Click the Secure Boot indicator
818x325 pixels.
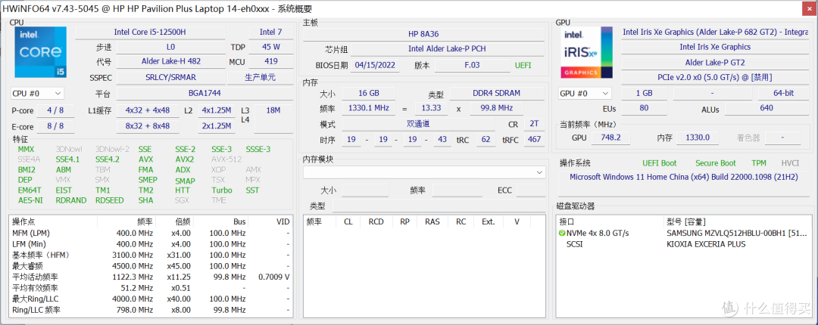tap(716, 163)
